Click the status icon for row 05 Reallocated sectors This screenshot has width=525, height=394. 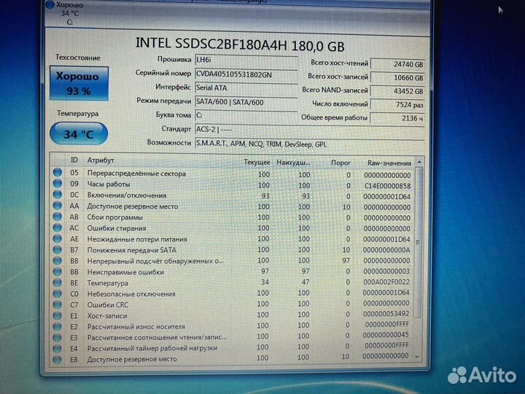click(x=58, y=172)
